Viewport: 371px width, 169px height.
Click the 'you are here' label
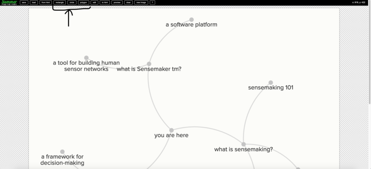pyautogui.click(x=172, y=136)
